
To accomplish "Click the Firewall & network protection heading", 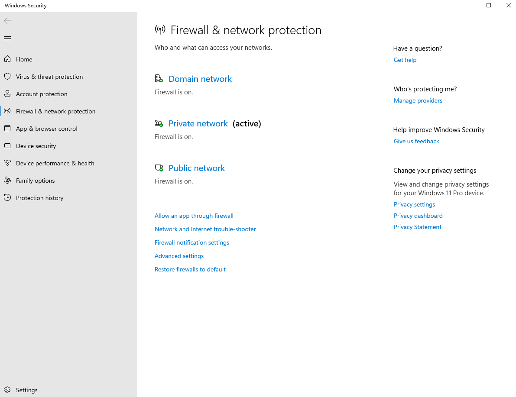I will (x=246, y=30).
